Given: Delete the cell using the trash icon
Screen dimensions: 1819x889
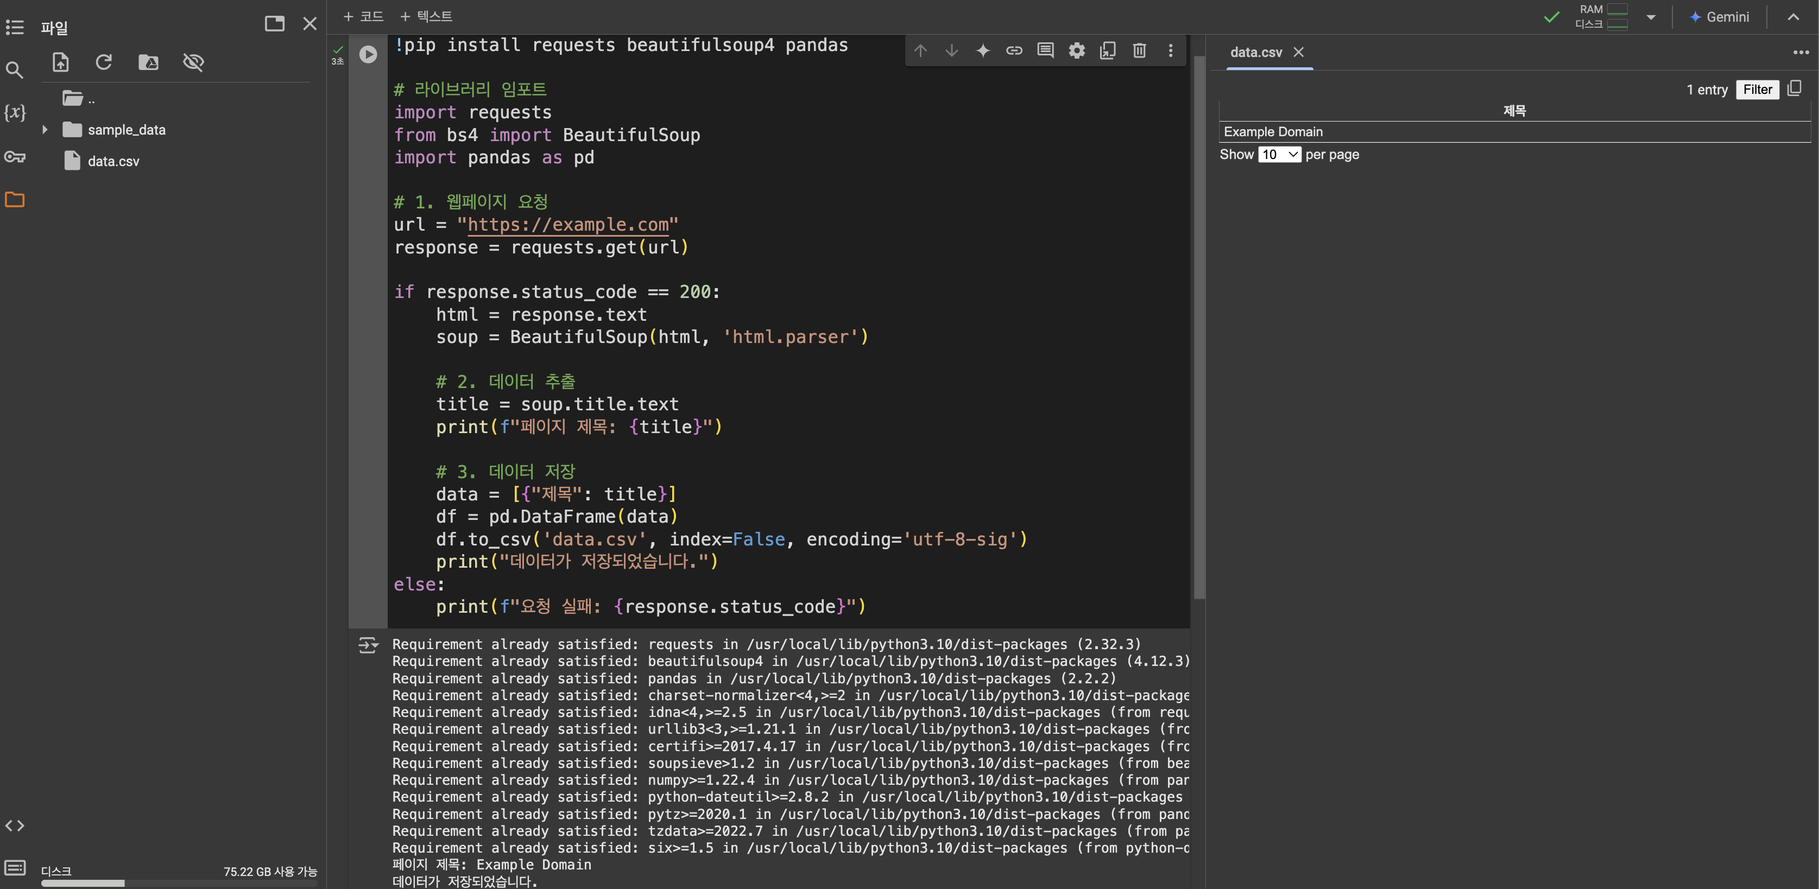Looking at the screenshot, I should coord(1139,51).
